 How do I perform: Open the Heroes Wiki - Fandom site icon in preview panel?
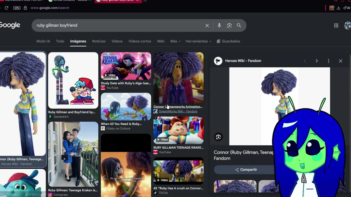click(218, 61)
